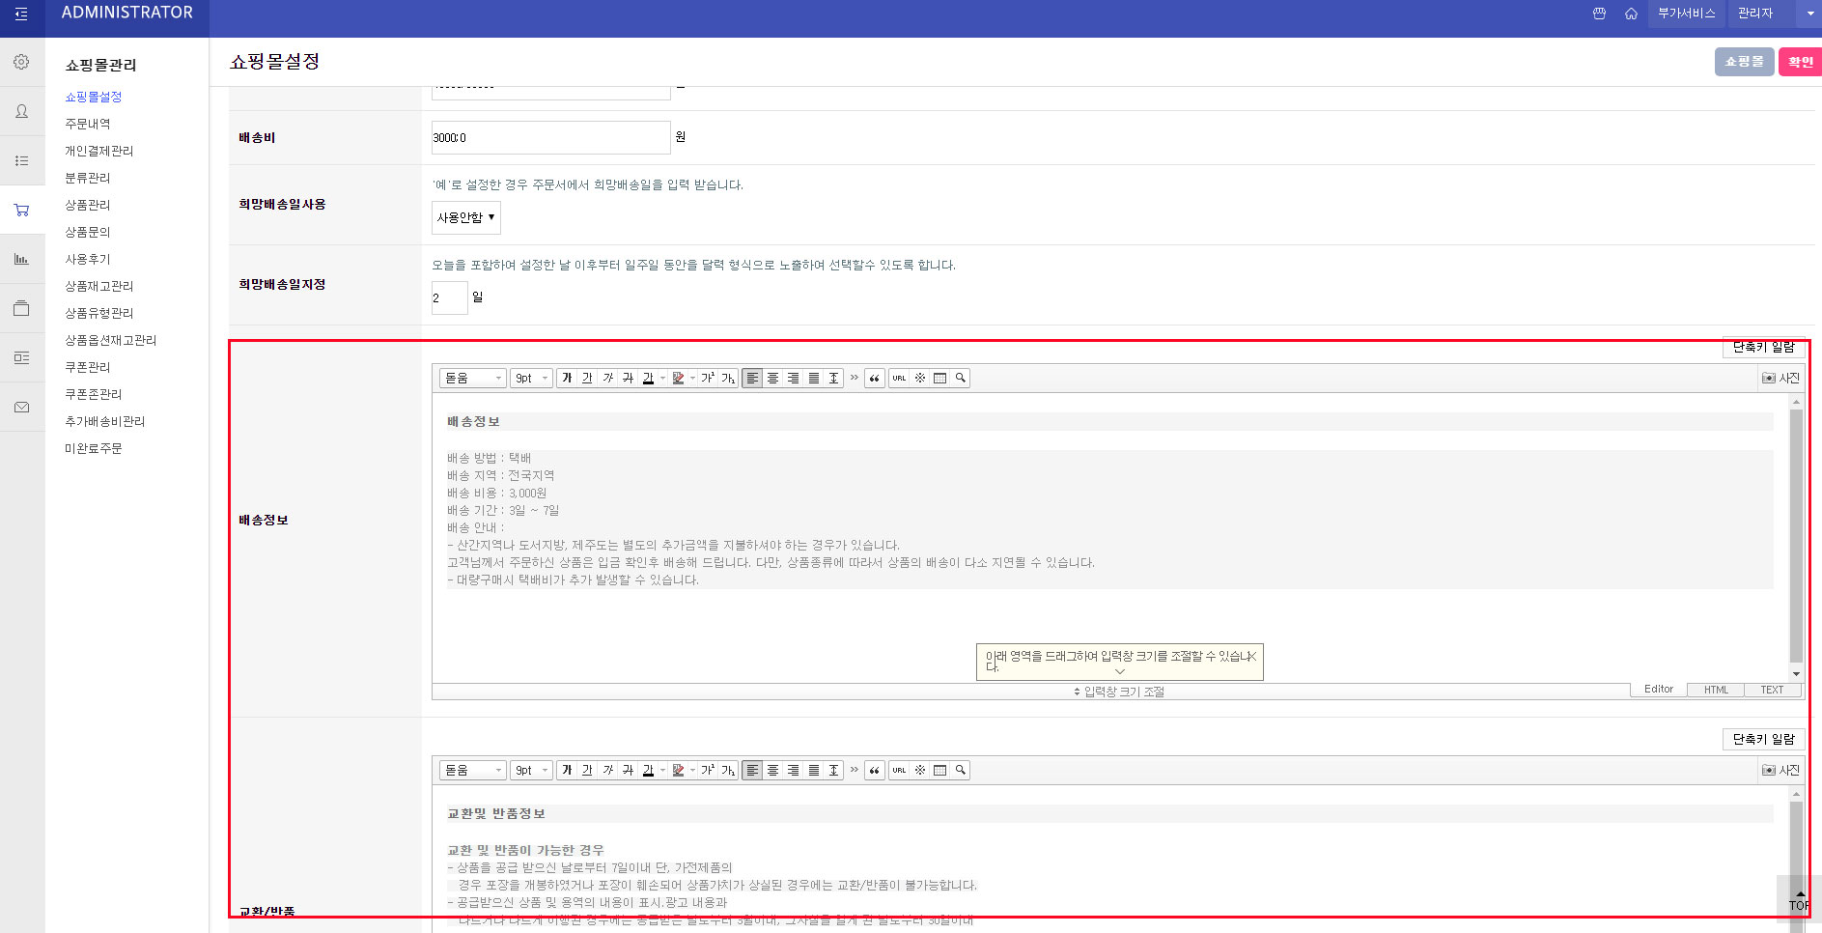Apply font color in the 교환/반품 editor
1822x933 pixels.
click(648, 770)
